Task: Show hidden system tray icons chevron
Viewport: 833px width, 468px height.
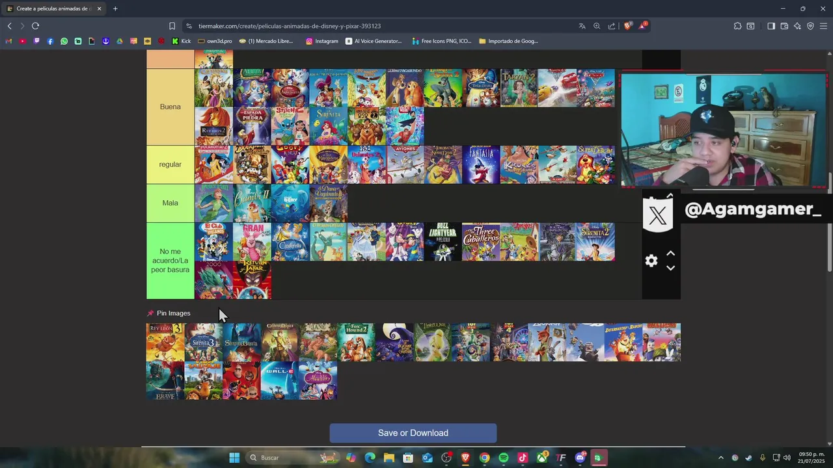Action: [720, 458]
